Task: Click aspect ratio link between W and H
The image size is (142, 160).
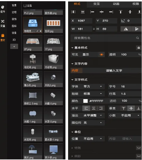Action: 94,29
